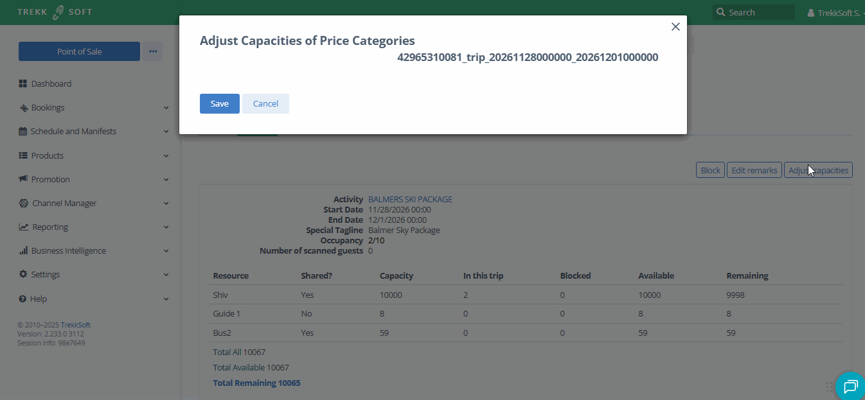Click the Settings gear icon
865x400 pixels.
tap(24, 275)
